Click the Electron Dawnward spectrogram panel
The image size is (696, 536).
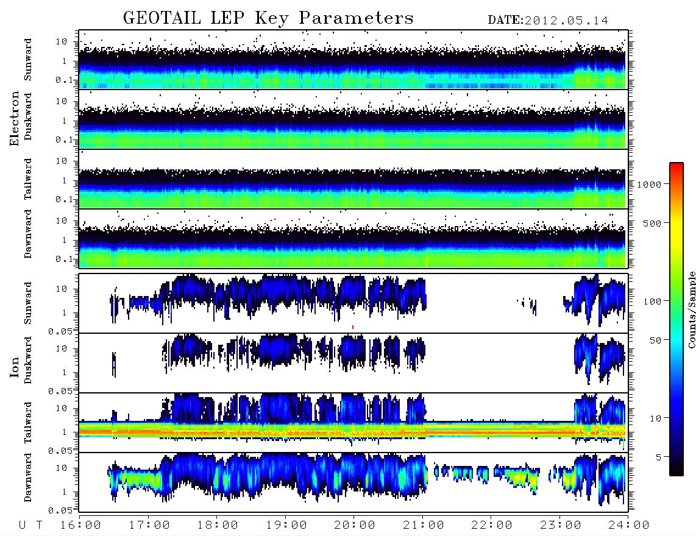(x=353, y=238)
